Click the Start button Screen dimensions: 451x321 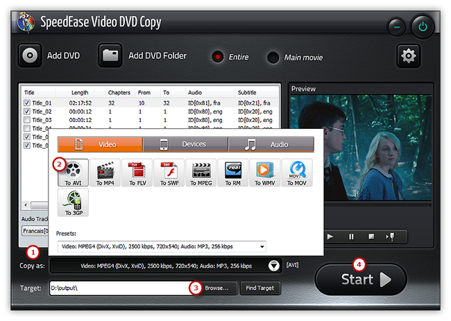[x=361, y=279]
